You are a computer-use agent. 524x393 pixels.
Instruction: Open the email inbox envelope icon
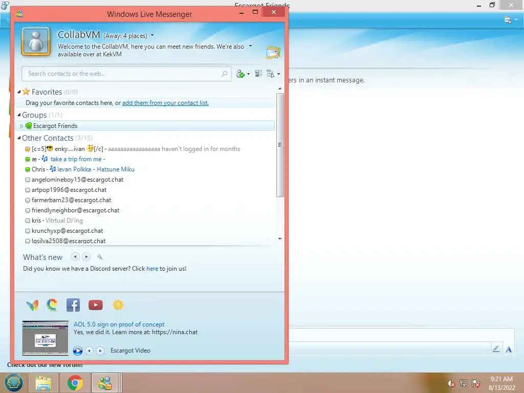tap(273, 53)
